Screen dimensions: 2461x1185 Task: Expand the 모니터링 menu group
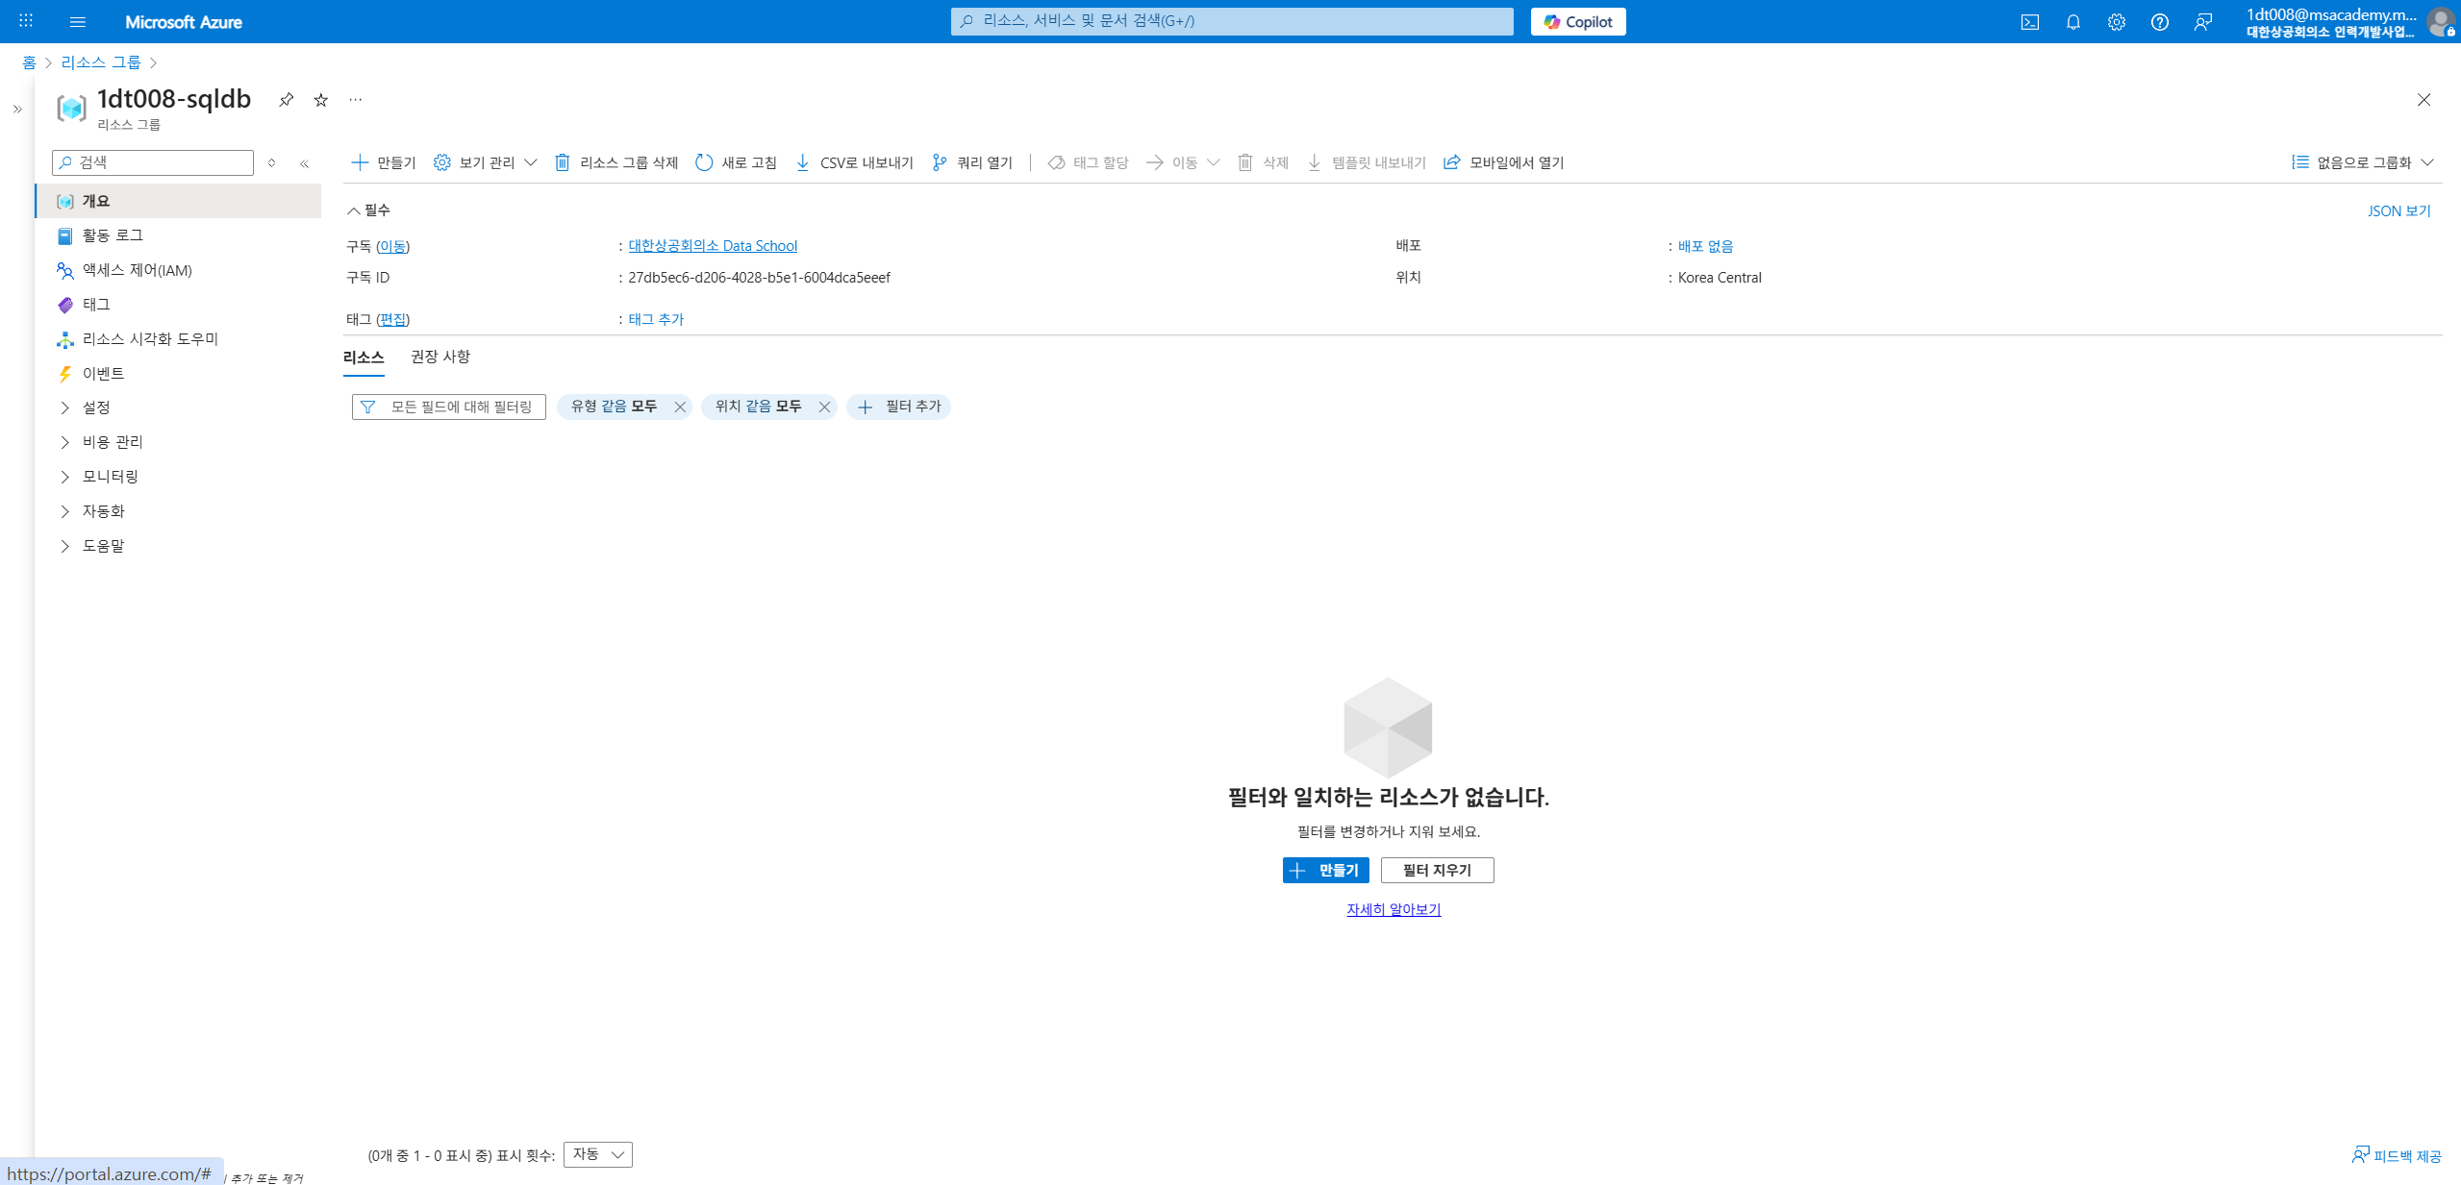click(110, 477)
